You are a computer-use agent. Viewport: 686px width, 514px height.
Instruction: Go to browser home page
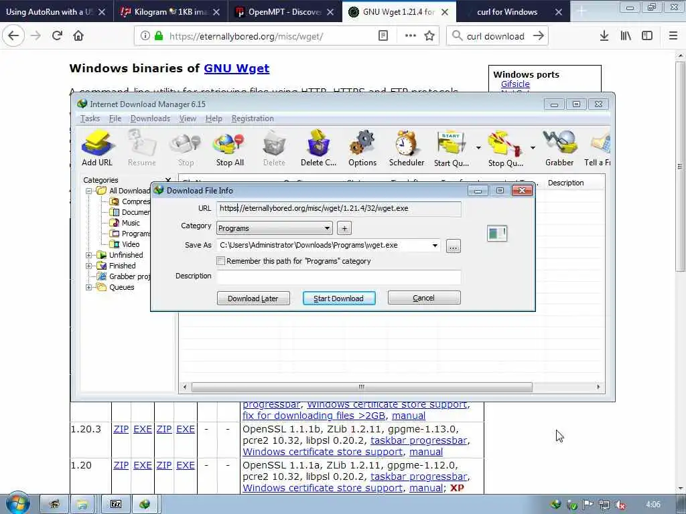(78, 36)
